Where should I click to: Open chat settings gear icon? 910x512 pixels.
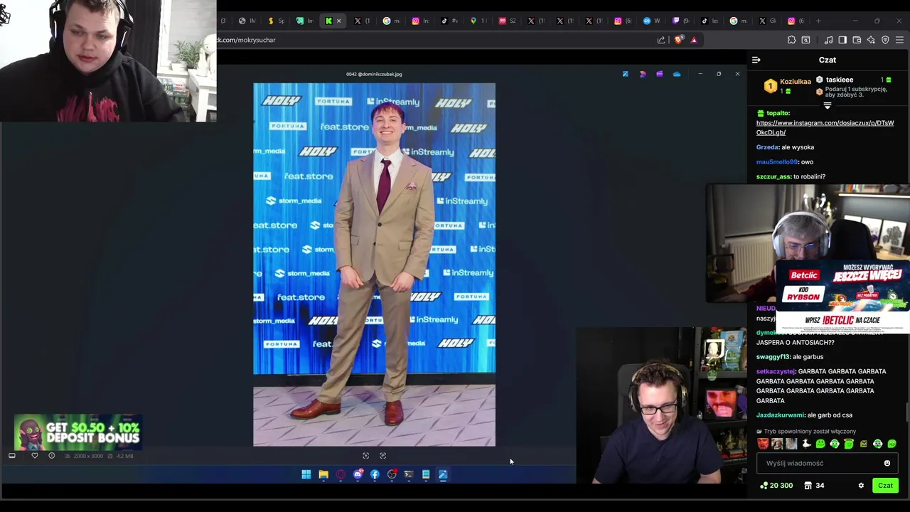click(x=861, y=486)
